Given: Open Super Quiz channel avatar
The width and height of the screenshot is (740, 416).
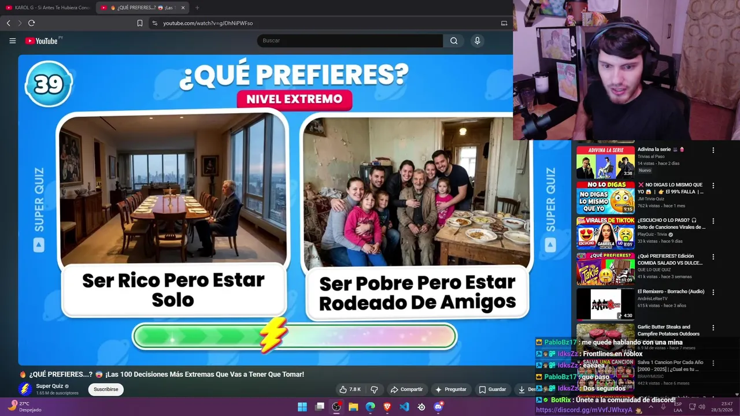Looking at the screenshot, I should 25,389.
